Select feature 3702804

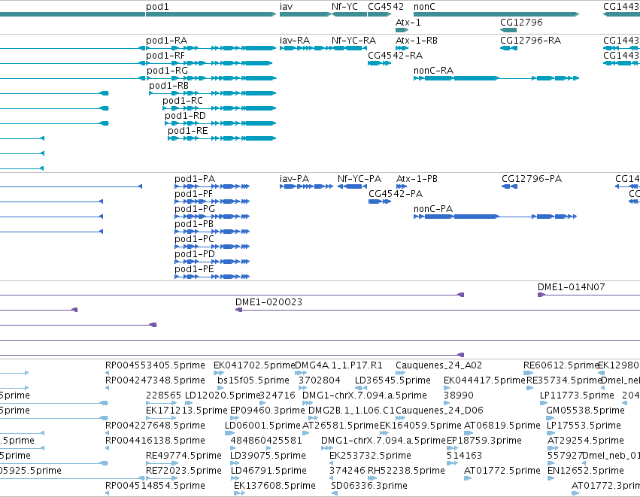pos(319,380)
